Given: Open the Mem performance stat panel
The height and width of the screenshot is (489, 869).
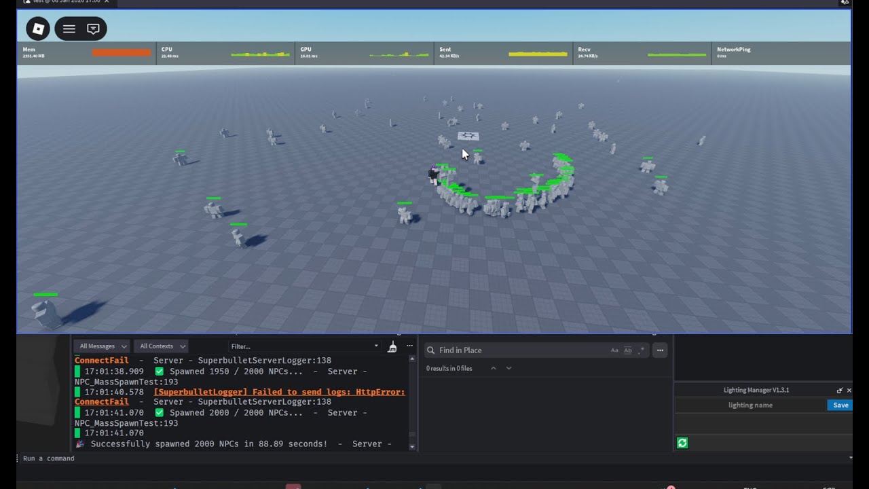Looking at the screenshot, I should pos(86,53).
